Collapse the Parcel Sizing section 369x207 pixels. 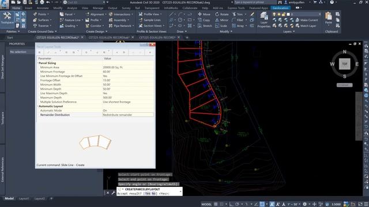tap(38, 63)
